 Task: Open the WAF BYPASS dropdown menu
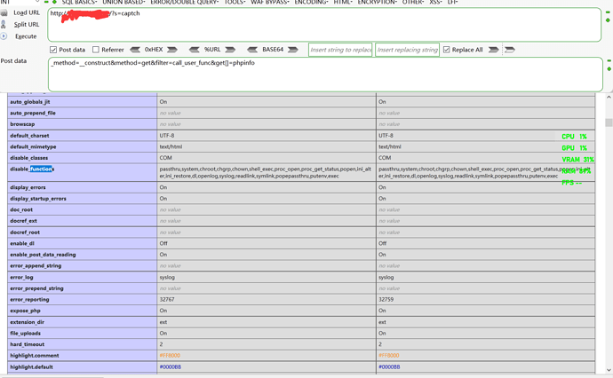pyautogui.click(x=270, y=2)
